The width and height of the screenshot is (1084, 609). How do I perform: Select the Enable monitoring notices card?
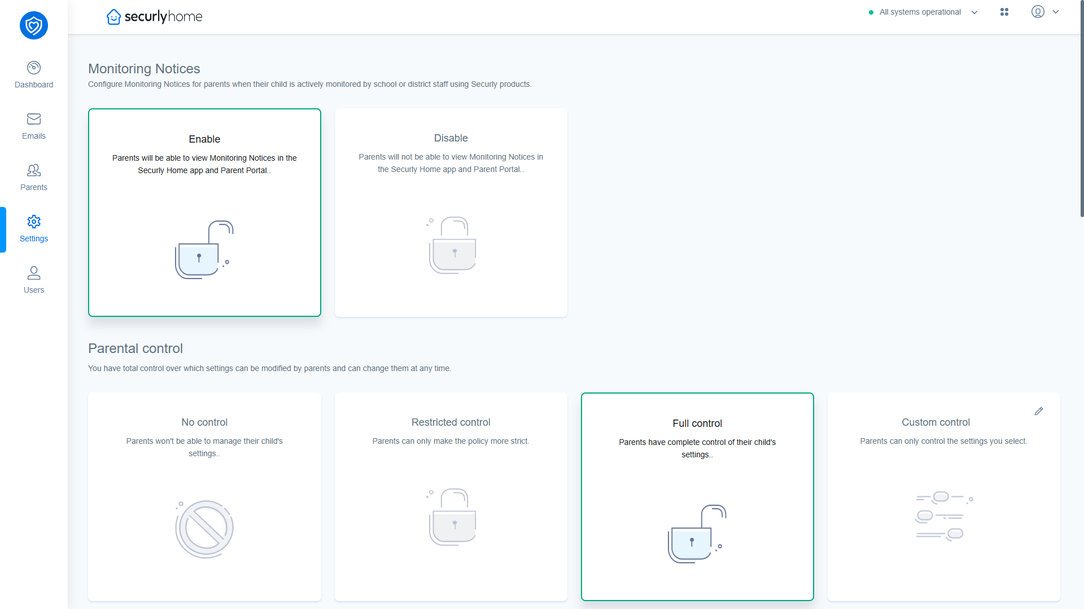click(x=204, y=213)
